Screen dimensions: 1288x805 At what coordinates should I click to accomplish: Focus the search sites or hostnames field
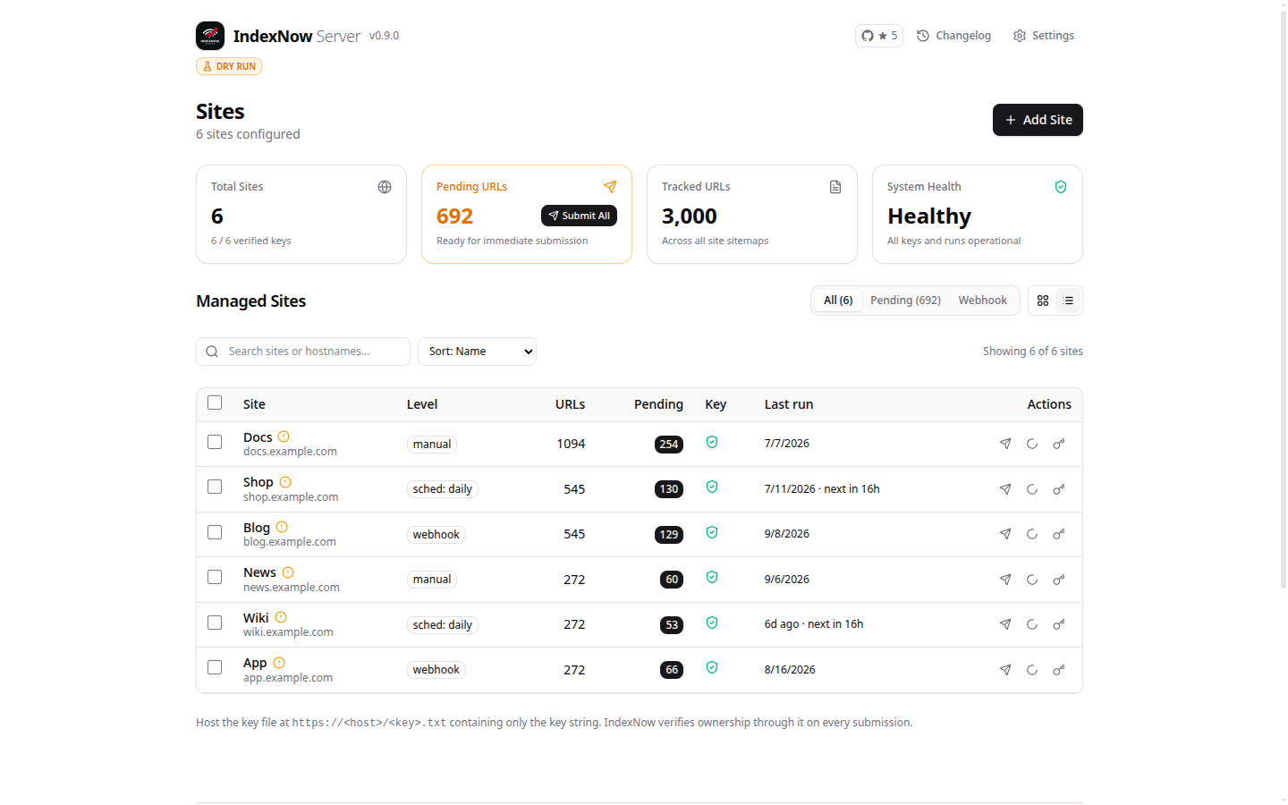[x=303, y=352]
